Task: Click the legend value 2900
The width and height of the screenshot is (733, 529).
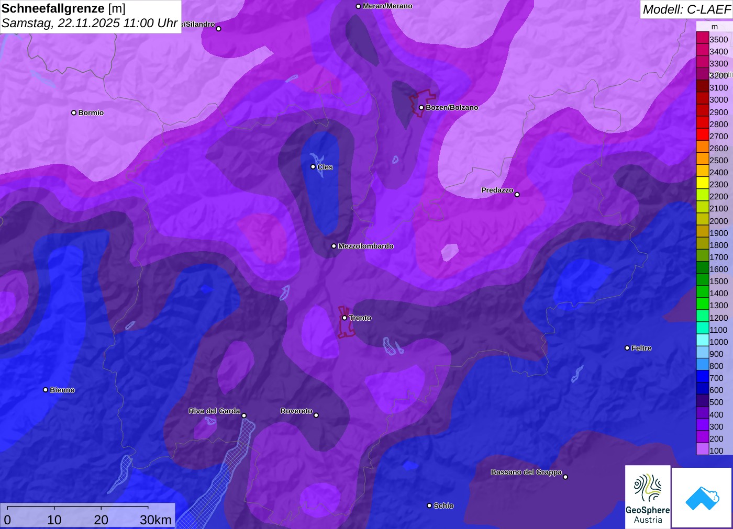Action: tap(719, 112)
